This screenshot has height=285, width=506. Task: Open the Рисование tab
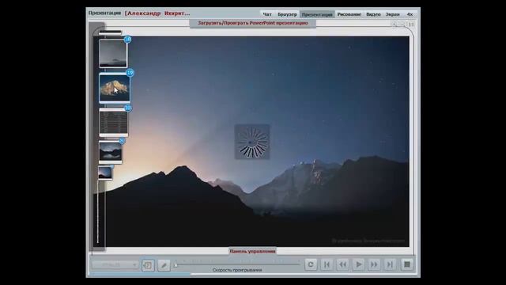(x=349, y=14)
